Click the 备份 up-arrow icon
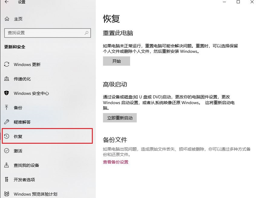 tap(7, 107)
